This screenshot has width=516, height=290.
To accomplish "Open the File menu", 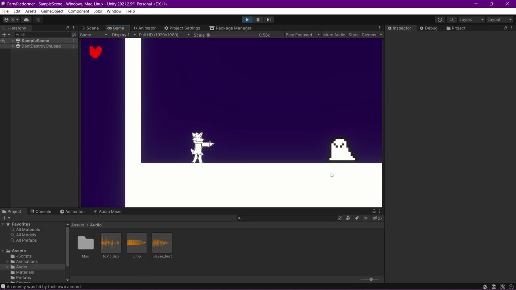I will 5,11.
